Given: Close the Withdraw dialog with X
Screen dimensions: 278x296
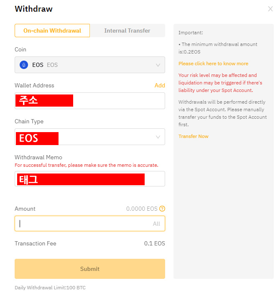Looking at the screenshot, I should point(270,9).
